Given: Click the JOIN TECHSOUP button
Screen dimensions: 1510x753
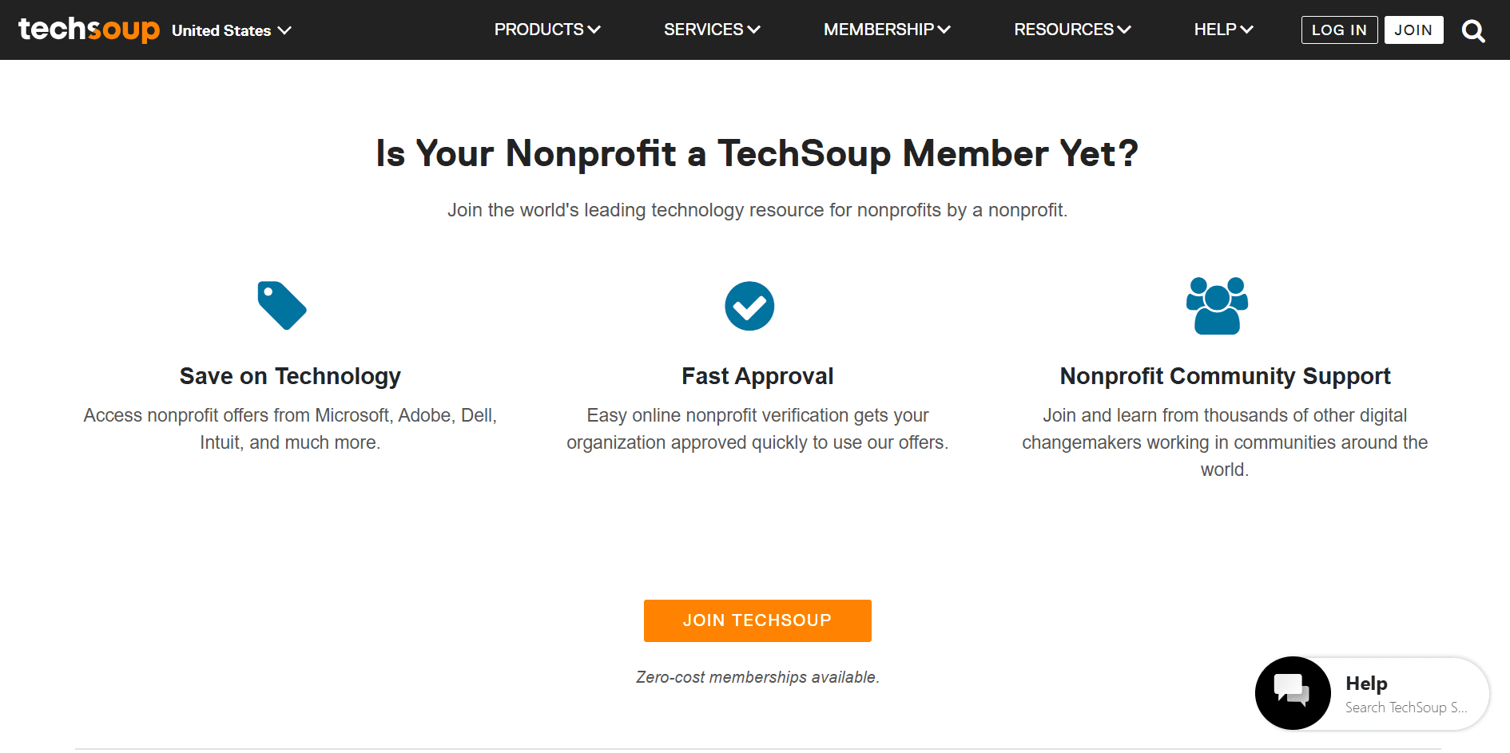Looking at the screenshot, I should (x=757, y=620).
